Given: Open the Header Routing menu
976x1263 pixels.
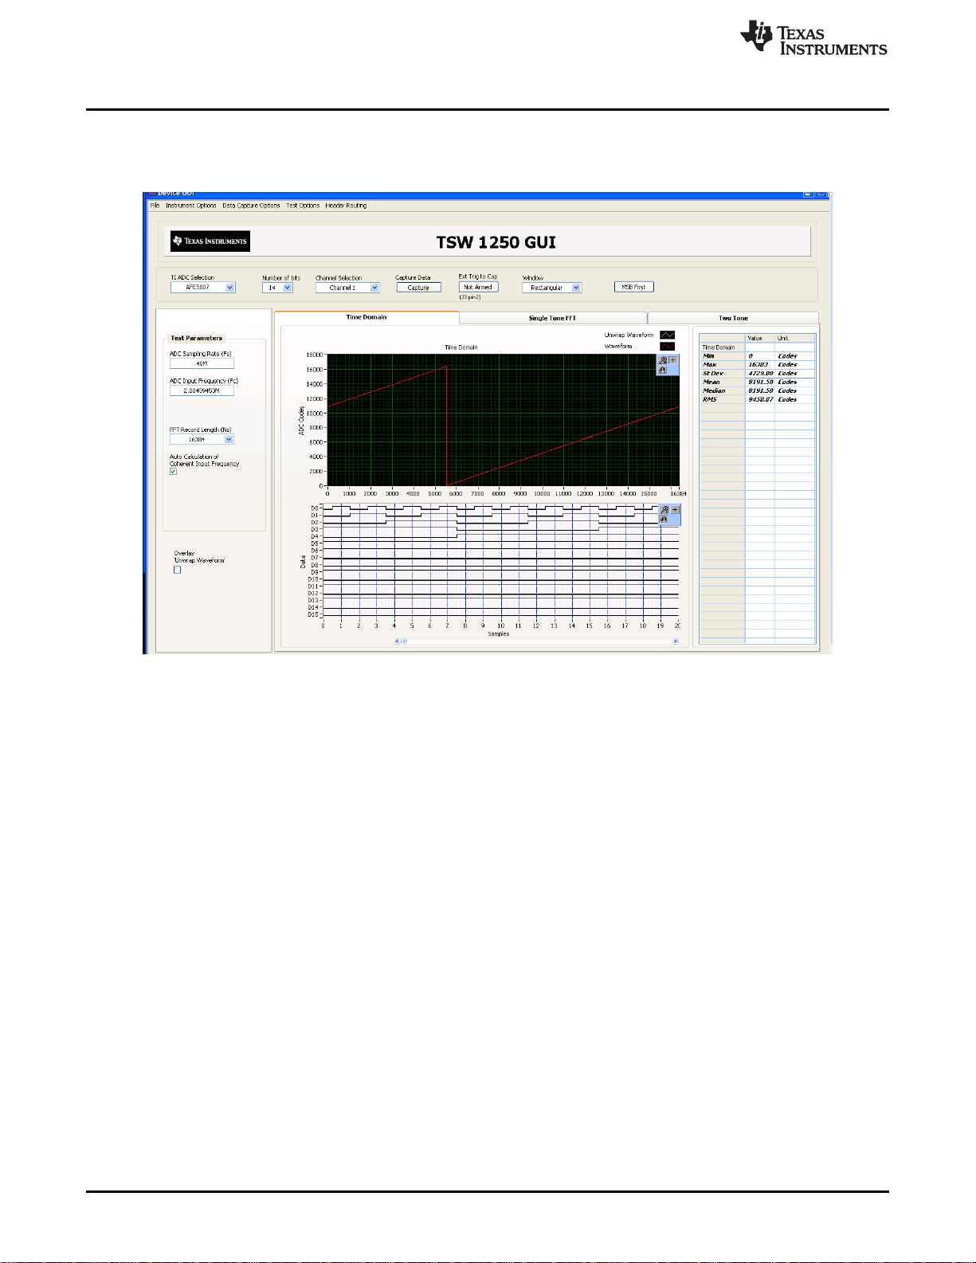Looking at the screenshot, I should click(x=346, y=206).
